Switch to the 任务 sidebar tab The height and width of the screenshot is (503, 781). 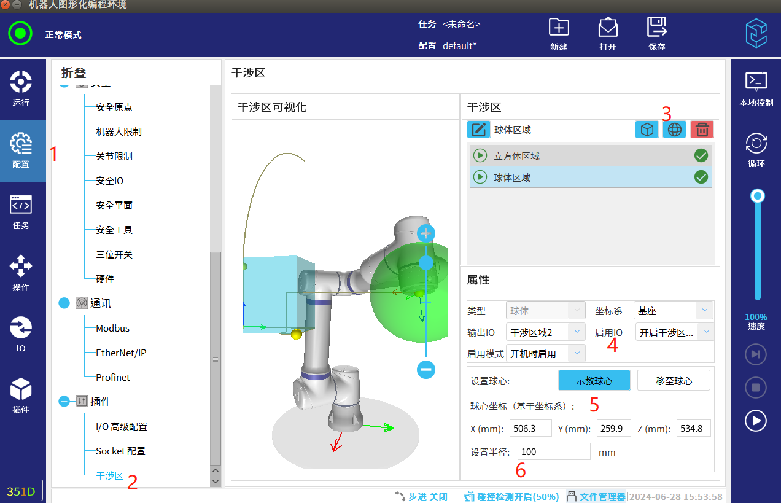click(x=21, y=212)
